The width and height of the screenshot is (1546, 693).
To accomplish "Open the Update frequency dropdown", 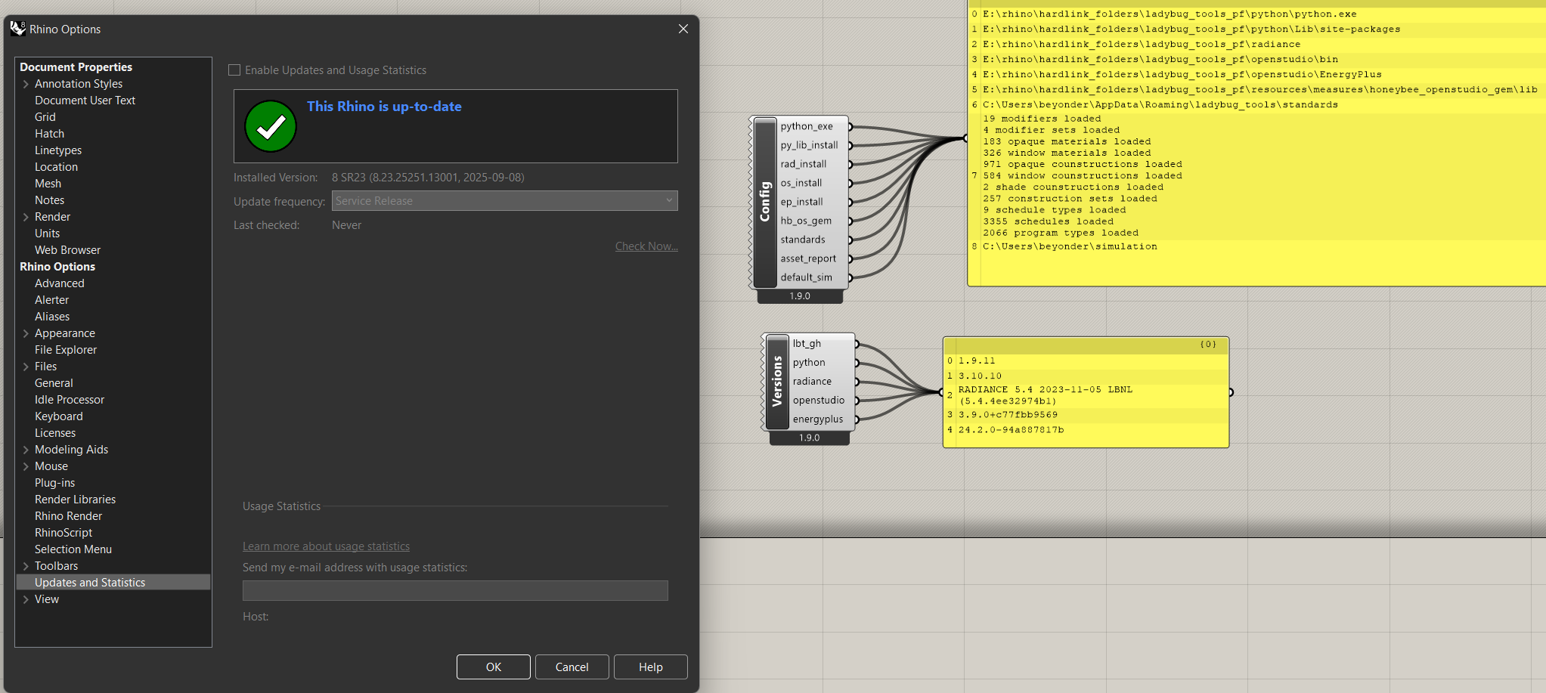I will pyautogui.click(x=504, y=201).
